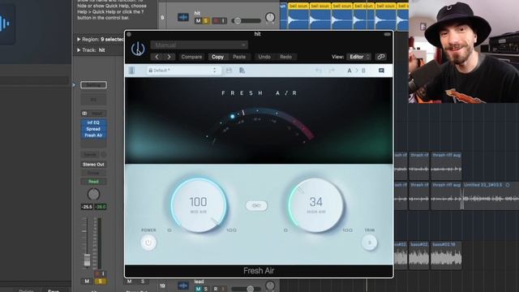Click the comment bubble icon in preset bar
This screenshot has width=519, height=292.
coord(381,71)
